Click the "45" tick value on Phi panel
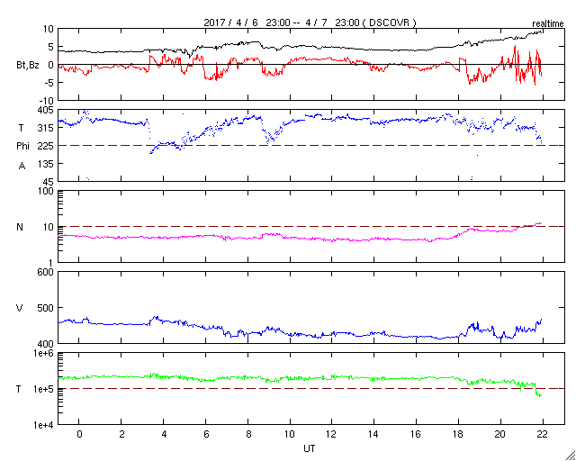Viewport: 576px width, 461px height. pos(48,182)
